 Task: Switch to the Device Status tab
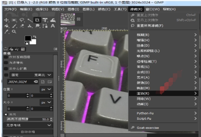(11, 49)
